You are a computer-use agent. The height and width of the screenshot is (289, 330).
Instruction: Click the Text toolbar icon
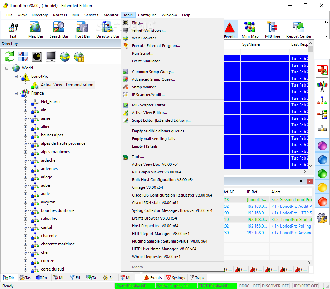click(x=13, y=30)
